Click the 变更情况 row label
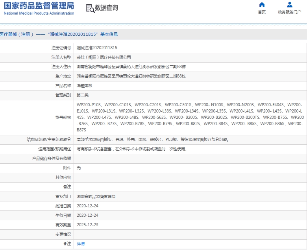307x251 pixels. click(x=63, y=234)
